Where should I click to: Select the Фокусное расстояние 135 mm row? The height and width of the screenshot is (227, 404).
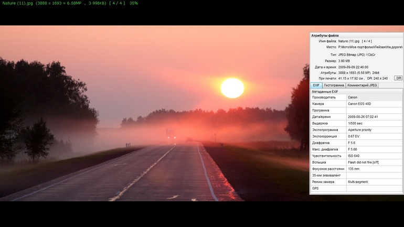356,169
